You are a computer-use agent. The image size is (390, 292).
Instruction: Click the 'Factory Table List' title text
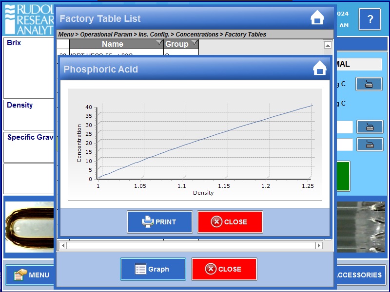point(100,18)
